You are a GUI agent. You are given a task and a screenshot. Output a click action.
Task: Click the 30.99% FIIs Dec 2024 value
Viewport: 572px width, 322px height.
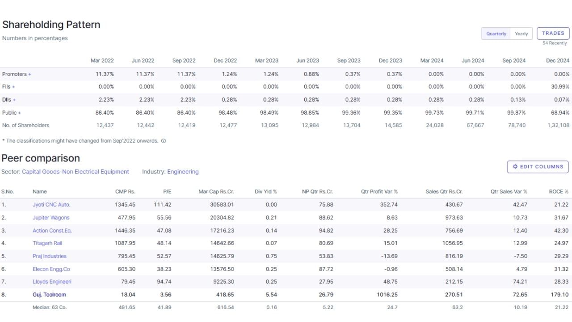click(560, 87)
